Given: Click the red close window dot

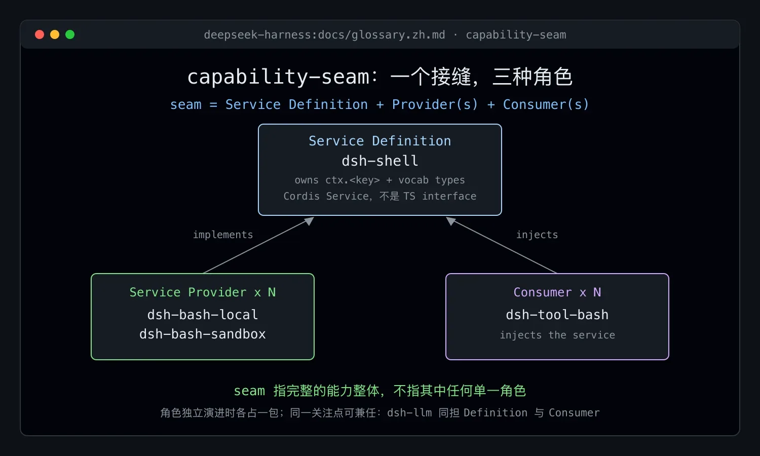Looking at the screenshot, I should pos(40,34).
